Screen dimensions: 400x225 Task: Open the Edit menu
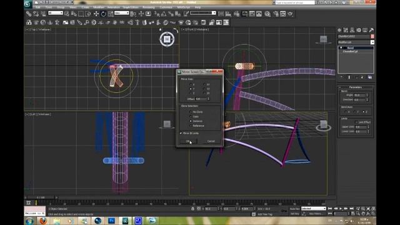[x=37, y=7]
